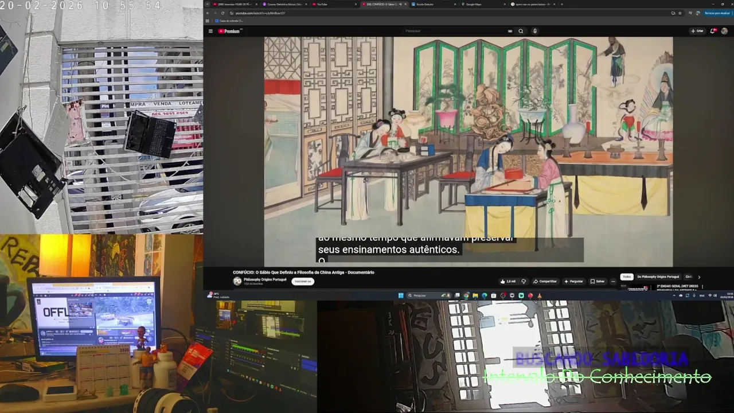Dislike the Confúcio video
734x413 pixels.
click(x=524, y=281)
